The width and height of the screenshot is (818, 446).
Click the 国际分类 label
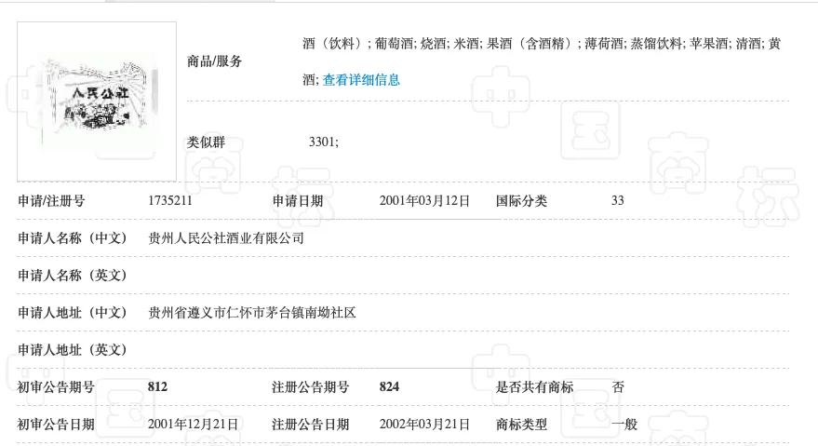pyautogui.click(x=521, y=200)
